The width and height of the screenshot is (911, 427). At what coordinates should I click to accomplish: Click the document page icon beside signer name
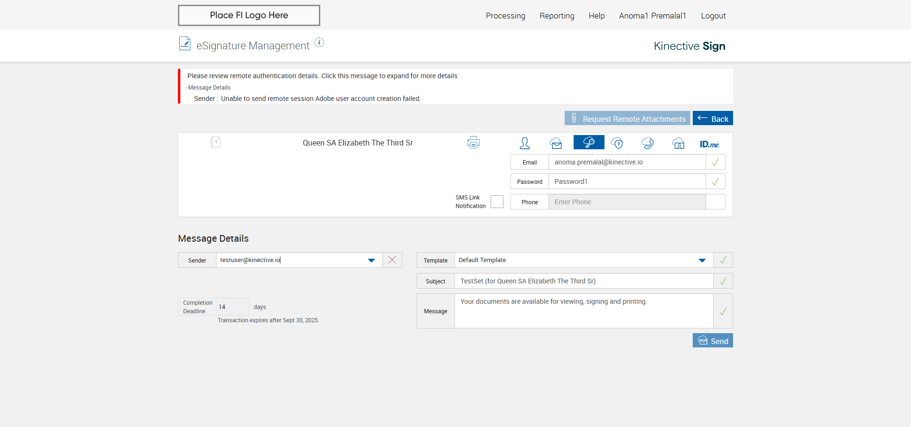tap(215, 142)
